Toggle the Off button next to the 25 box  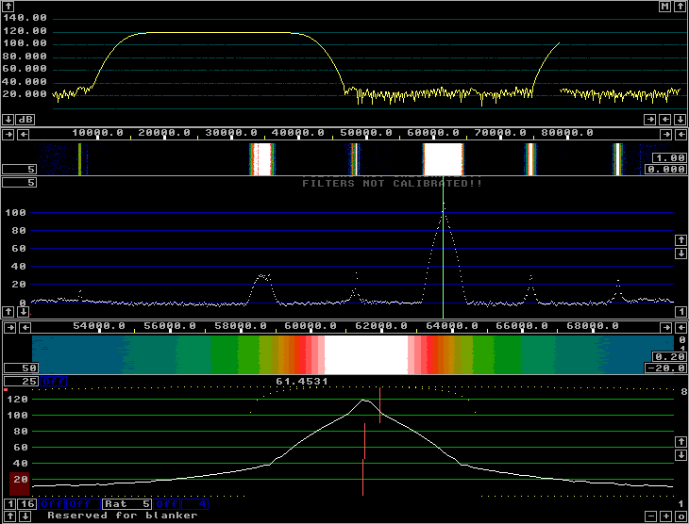pos(53,381)
